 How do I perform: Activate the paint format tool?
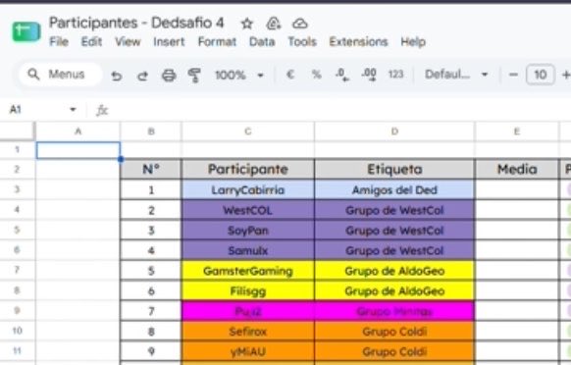pyautogui.click(x=194, y=76)
